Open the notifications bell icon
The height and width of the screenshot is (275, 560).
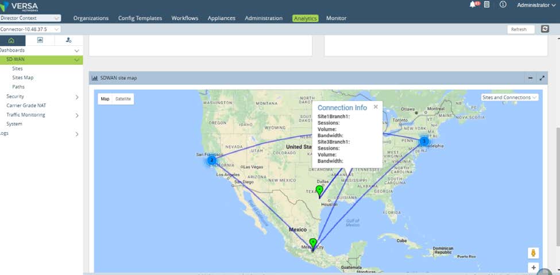point(473,5)
